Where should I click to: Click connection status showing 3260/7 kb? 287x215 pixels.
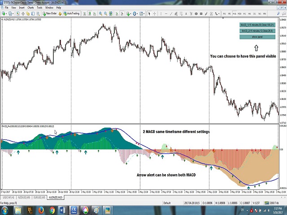pyautogui.click(x=272, y=203)
